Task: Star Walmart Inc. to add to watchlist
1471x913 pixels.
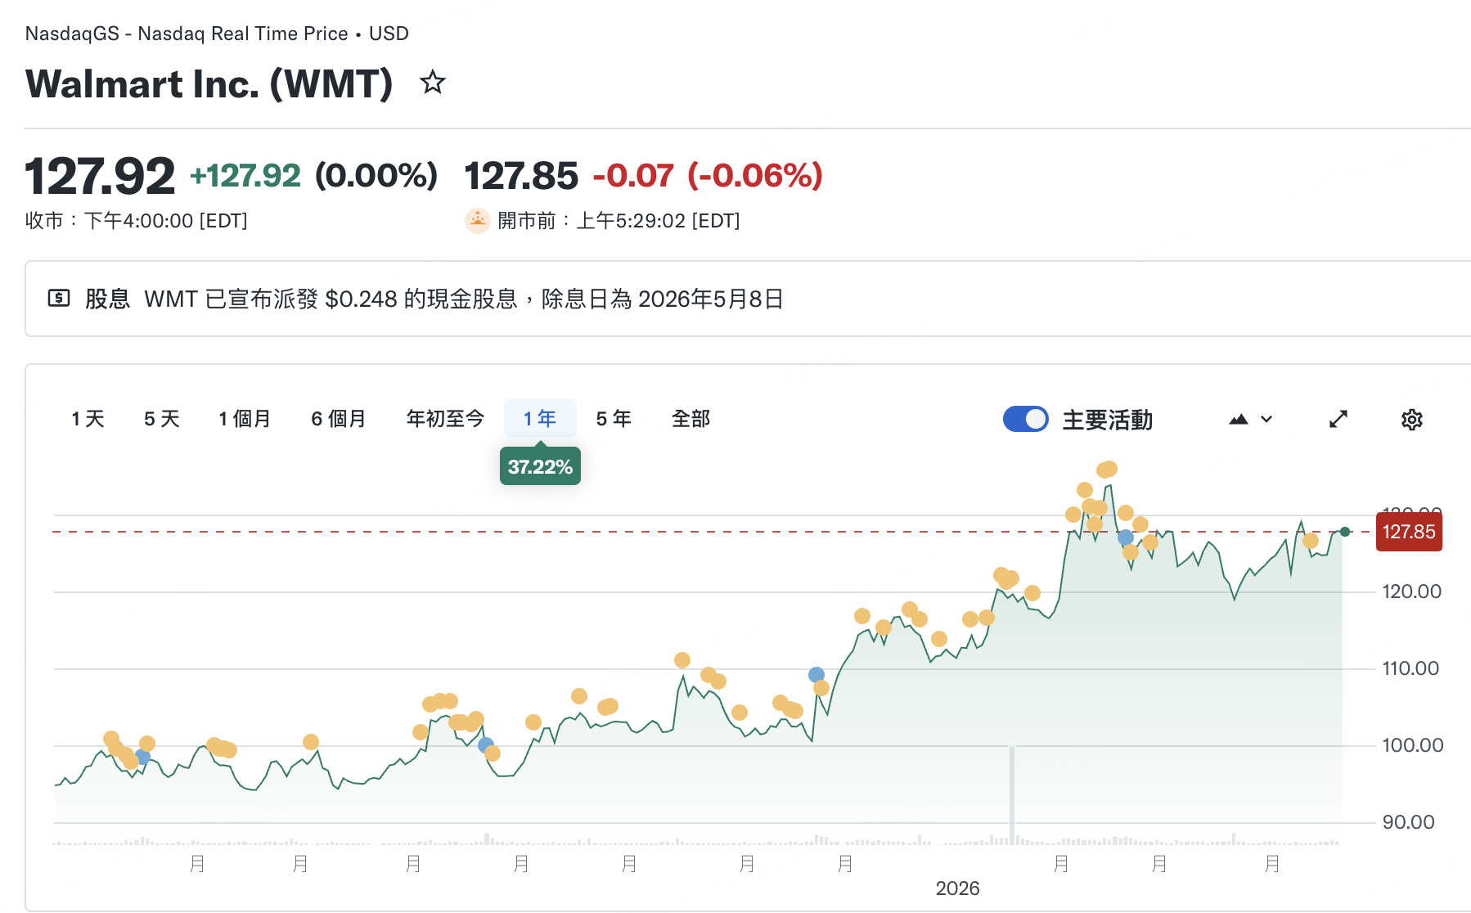Action: tap(433, 83)
